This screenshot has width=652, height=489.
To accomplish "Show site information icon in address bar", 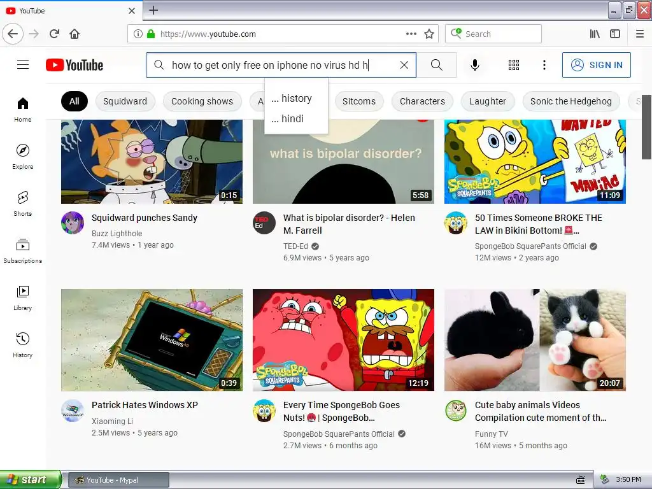I will 138,34.
